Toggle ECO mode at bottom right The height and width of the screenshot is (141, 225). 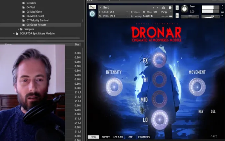(214, 137)
